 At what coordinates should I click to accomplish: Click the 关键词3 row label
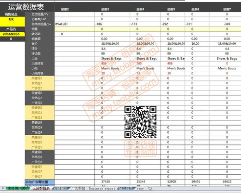(x=40, y=108)
